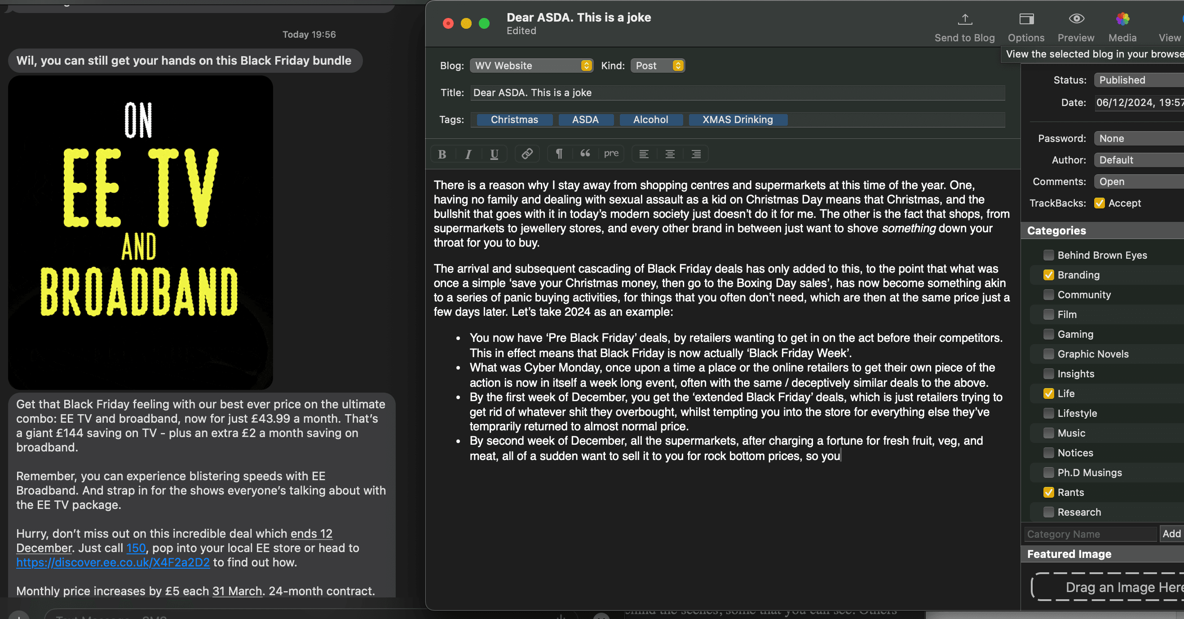The width and height of the screenshot is (1184, 619).
Task: Toggle bold formatting in the editor toolbar
Action: click(442, 154)
